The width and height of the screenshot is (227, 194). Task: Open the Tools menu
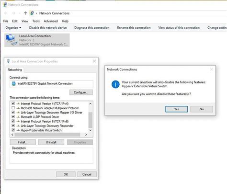pos(36,21)
